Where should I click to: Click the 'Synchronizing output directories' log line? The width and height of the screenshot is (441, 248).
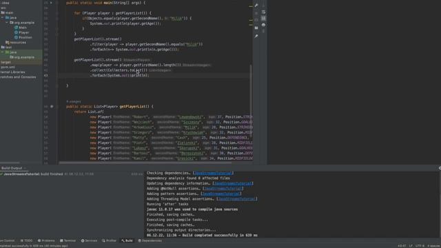tap(181, 230)
